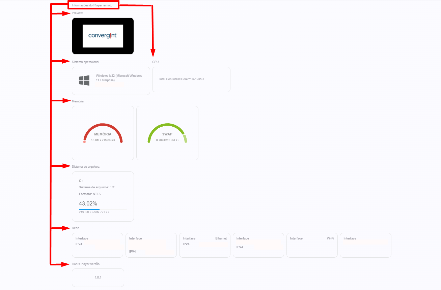Screen dimensions: 441x290
Task: Select the Intel Core i5-1235U CPU card
Action: tap(191, 79)
